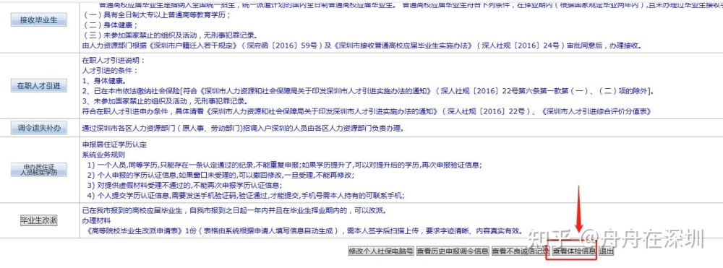Click the 调令遗失补办 description text
723x268 pixels.
pyautogui.click(x=242, y=129)
